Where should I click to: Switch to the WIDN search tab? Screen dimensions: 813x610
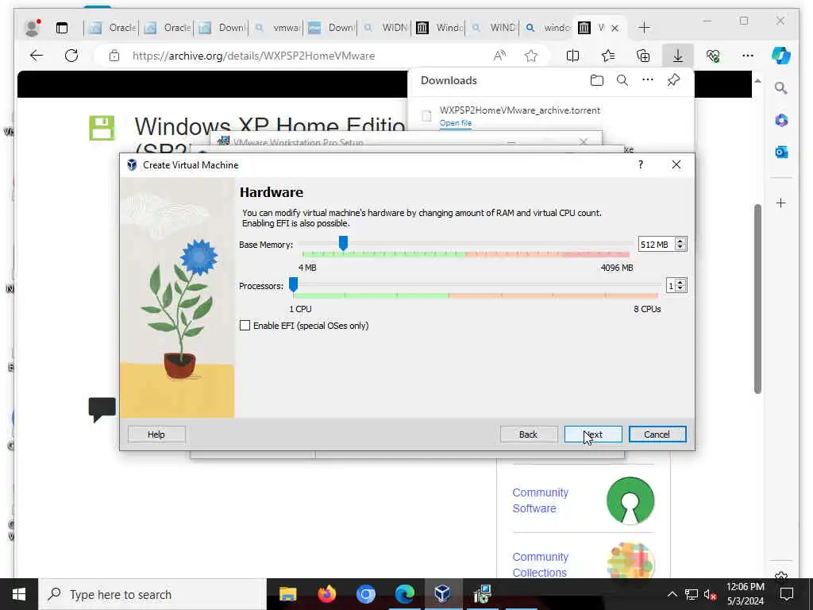pyautogui.click(x=385, y=28)
